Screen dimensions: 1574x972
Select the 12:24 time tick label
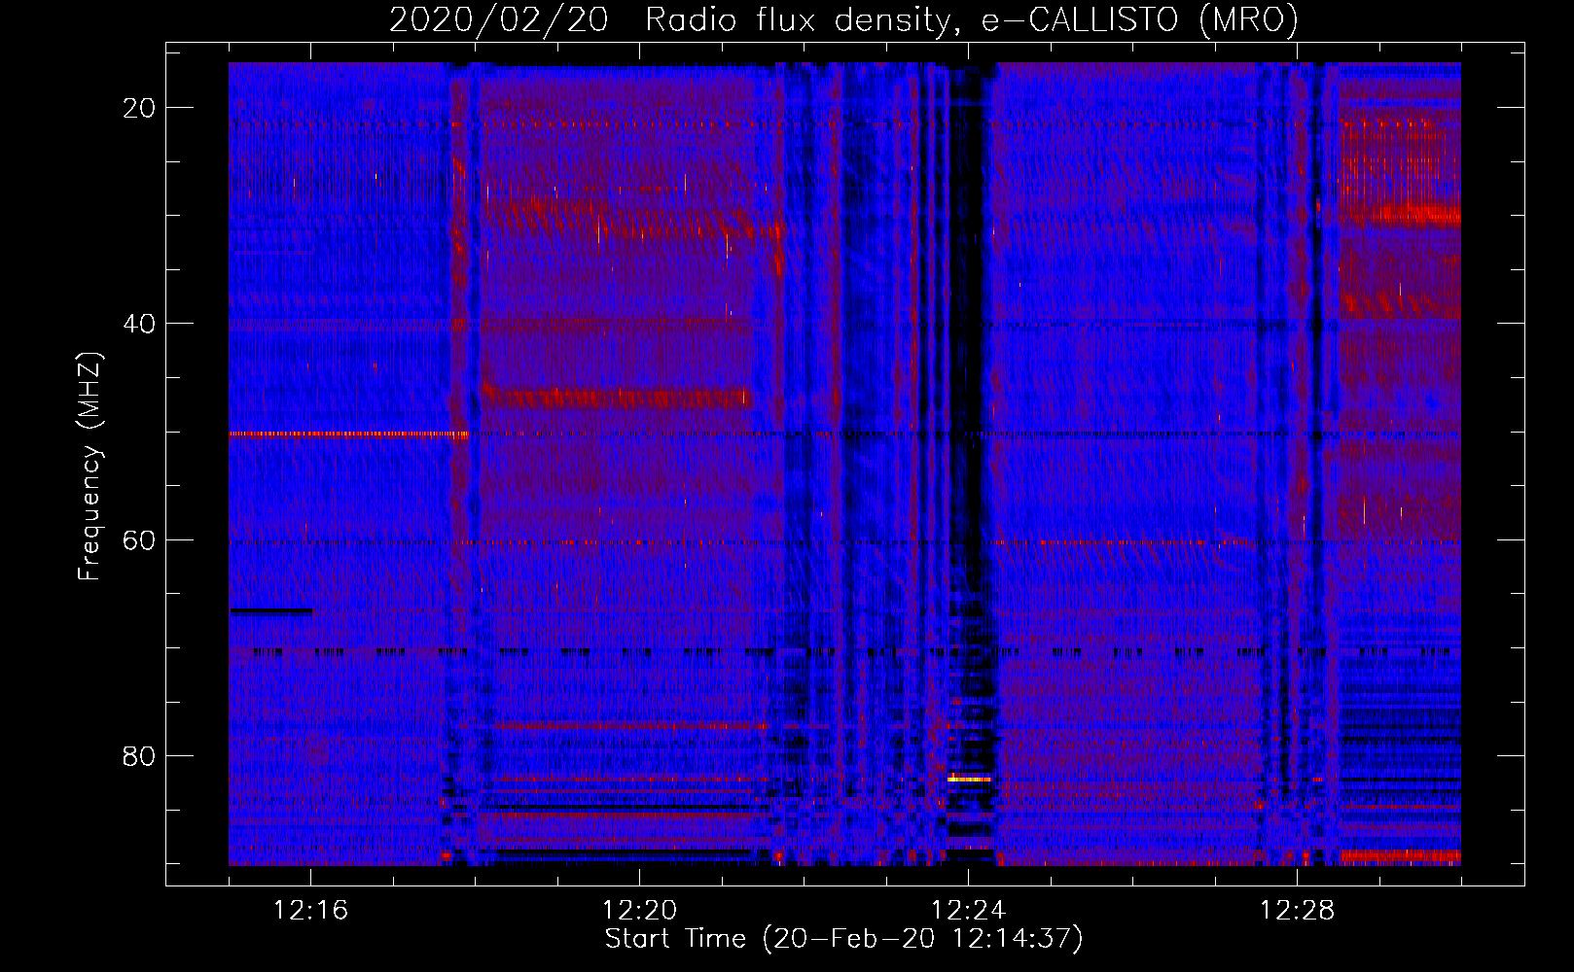click(968, 911)
